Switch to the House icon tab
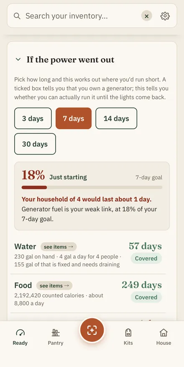This screenshot has height=367, width=184. pos(164,337)
